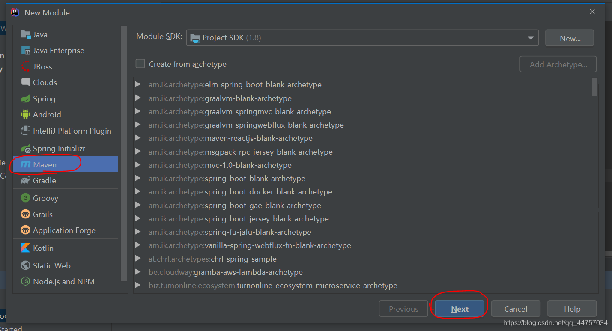
Task: Click the Help button
Action: pyautogui.click(x=572, y=309)
